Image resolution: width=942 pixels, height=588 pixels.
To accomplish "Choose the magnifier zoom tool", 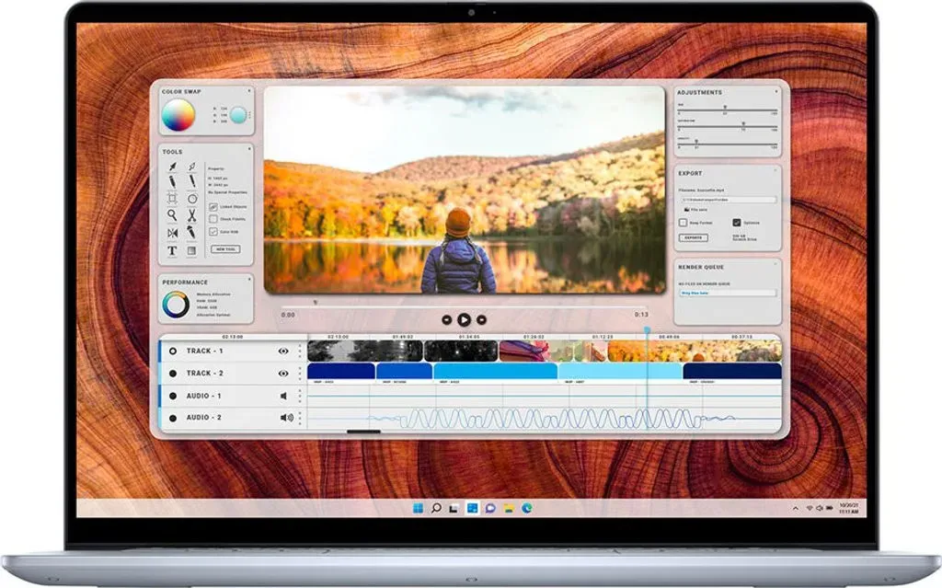I will coord(172,215).
